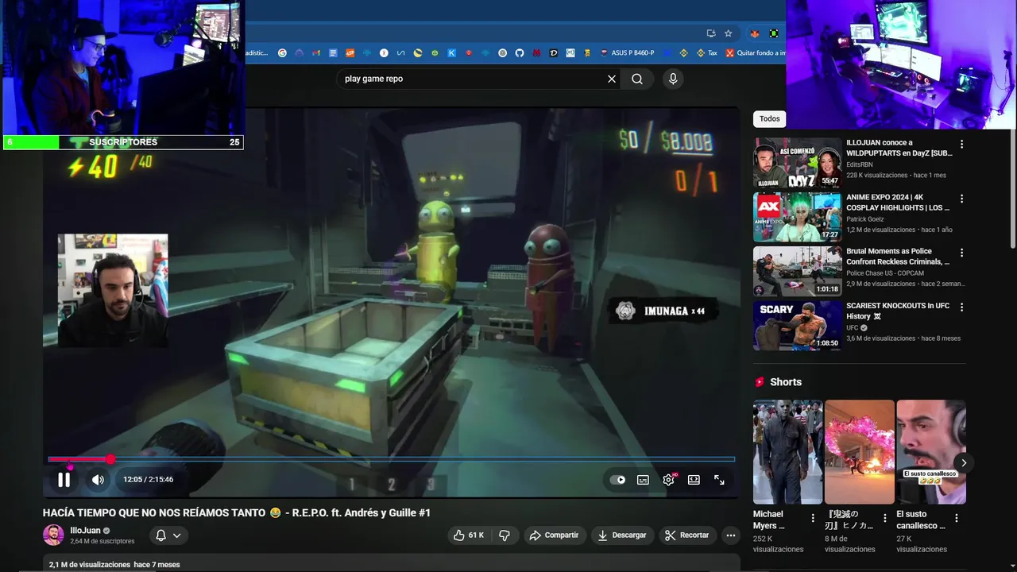The image size is (1017, 572).
Task: Open the Quitar fondo bookmark
Action: pyautogui.click(x=756, y=53)
